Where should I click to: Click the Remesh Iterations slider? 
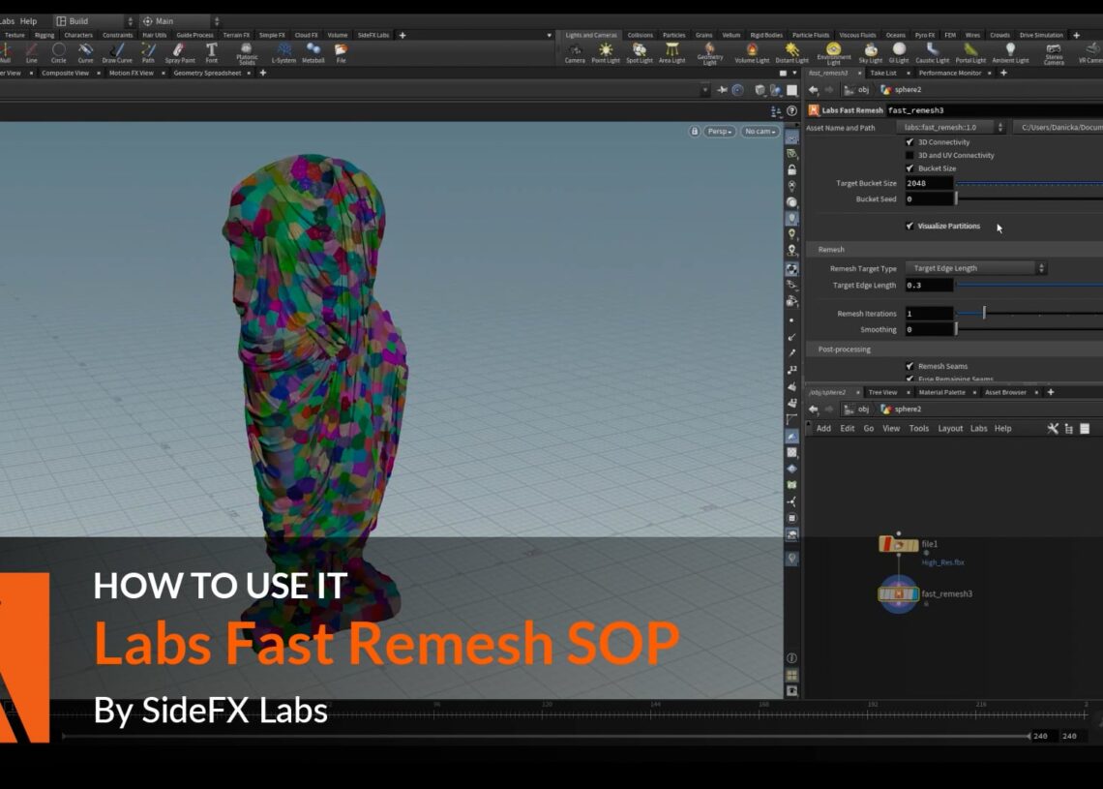tap(984, 312)
